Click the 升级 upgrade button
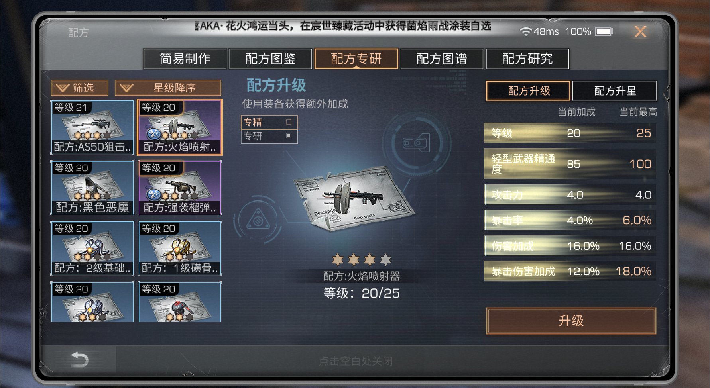The image size is (710, 388). (x=571, y=321)
